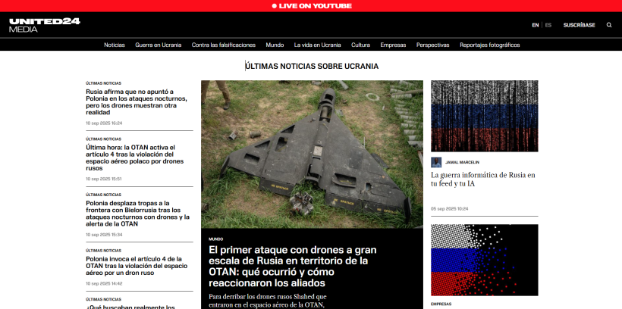622x309 pixels.
Task: Click the Mundo tag above main headline
Action: point(215,239)
